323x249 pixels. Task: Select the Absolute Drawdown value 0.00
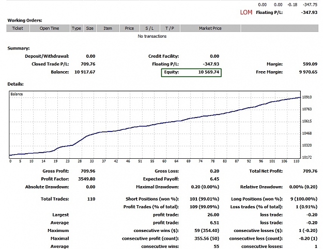click(x=90, y=187)
